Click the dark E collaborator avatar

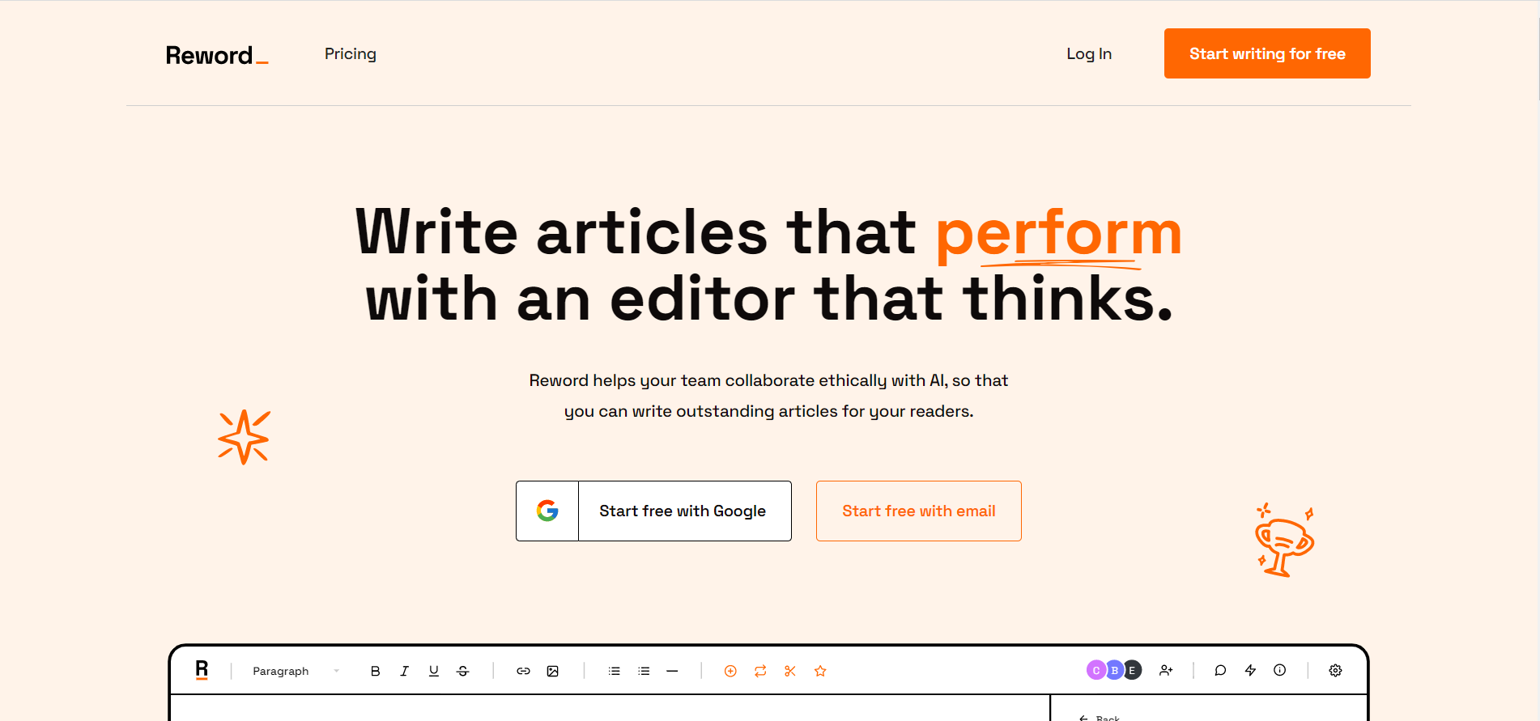point(1133,670)
